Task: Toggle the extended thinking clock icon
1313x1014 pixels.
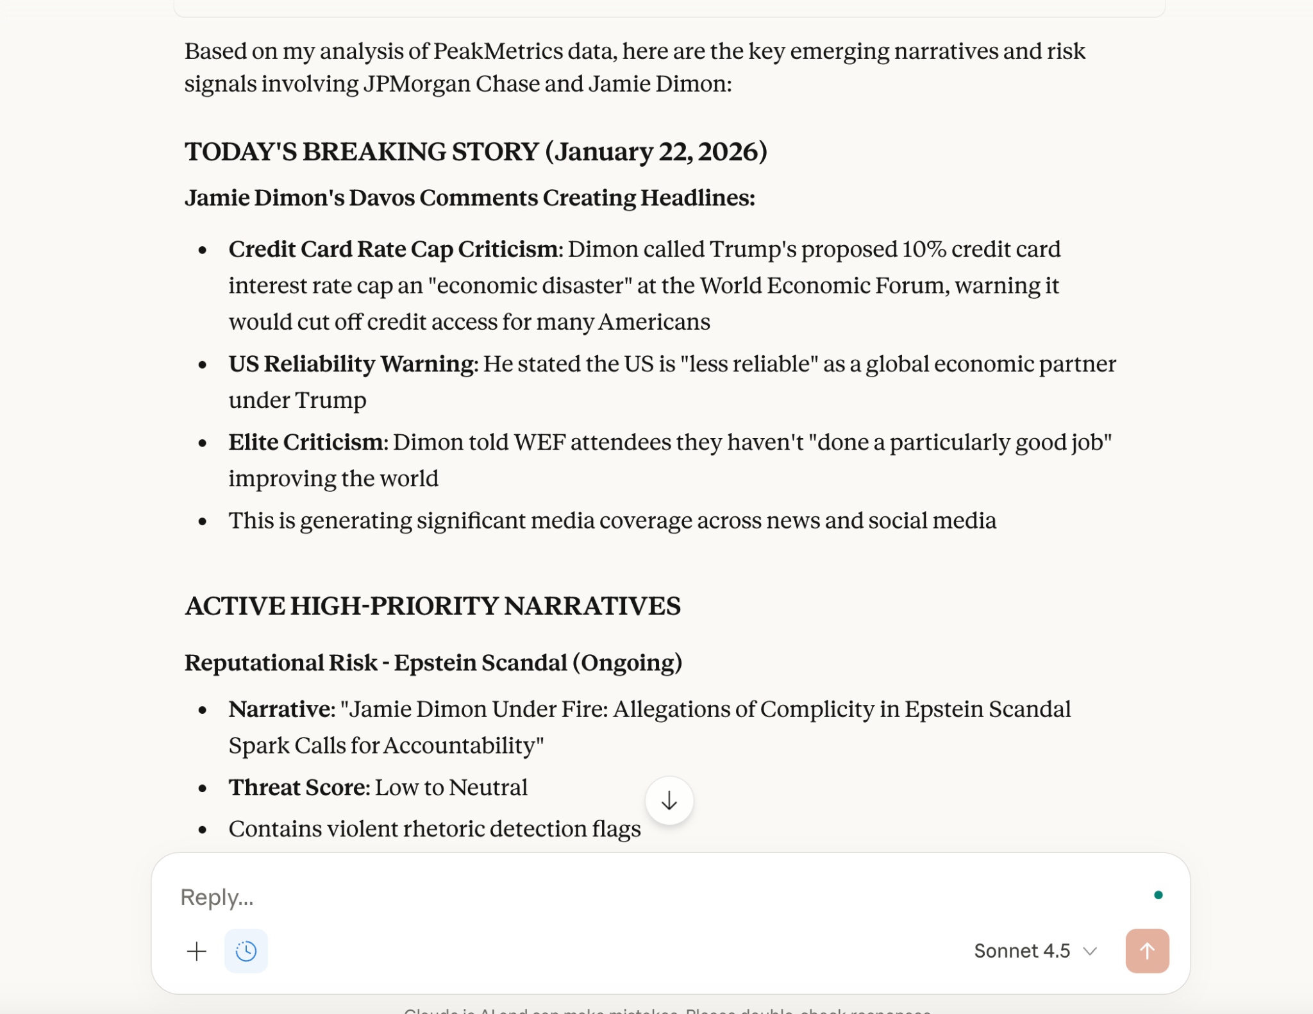Action: pos(246,951)
